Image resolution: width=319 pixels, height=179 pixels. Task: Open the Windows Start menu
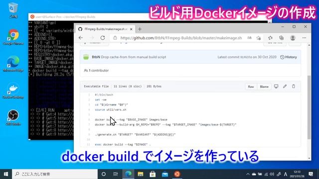[x=6, y=174]
